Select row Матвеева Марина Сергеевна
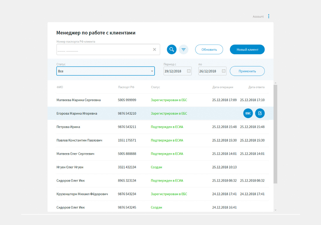Image resolution: width=321 pixels, height=225 pixels. (x=160, y=100)
